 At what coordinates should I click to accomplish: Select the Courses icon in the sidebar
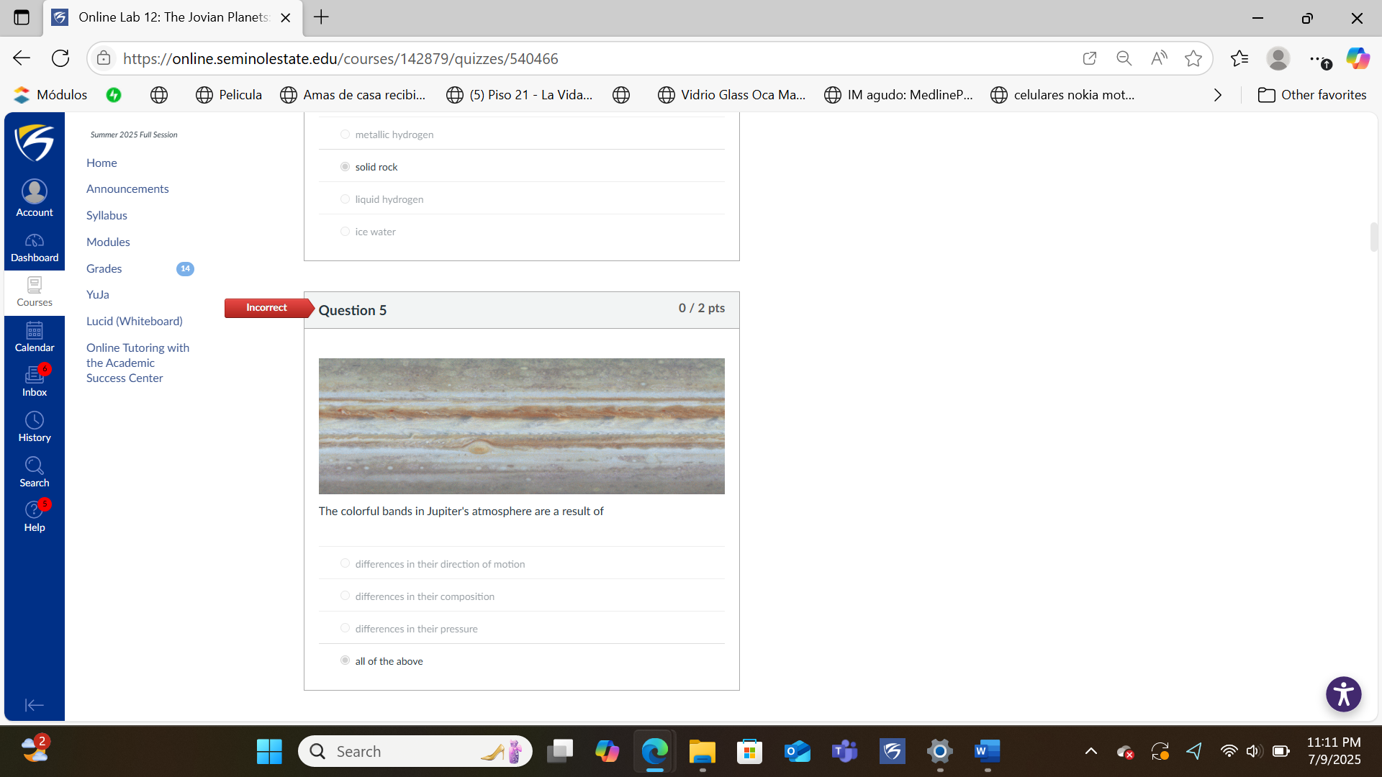(34, 293)
